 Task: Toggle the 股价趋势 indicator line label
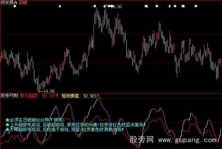pos(30,96)
